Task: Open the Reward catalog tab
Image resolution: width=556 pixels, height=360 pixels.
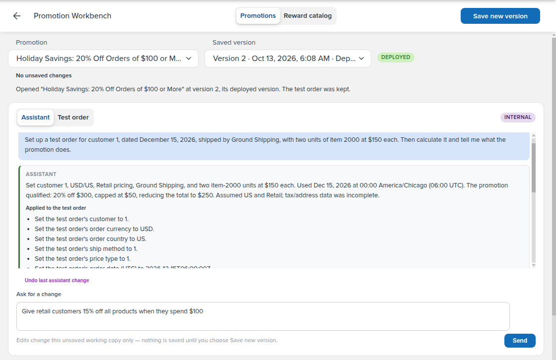Action: click(307, 16)
